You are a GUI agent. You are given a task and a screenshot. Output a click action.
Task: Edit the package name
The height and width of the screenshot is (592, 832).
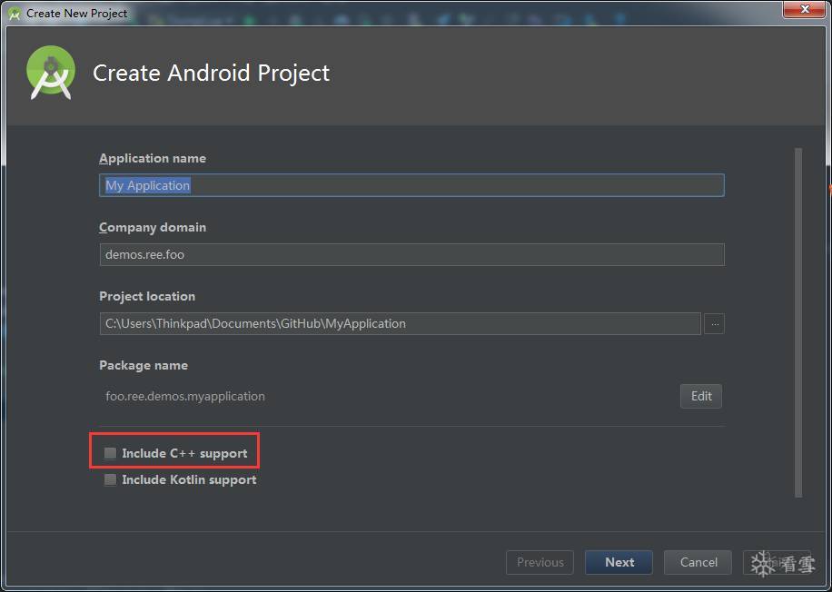coord(701,396)
